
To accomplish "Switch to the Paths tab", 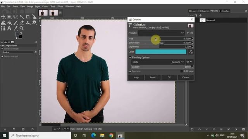I will 214,11.
